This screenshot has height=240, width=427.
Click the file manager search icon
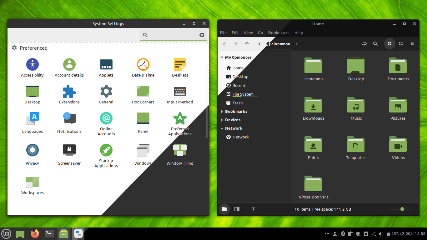pos(375,44)
